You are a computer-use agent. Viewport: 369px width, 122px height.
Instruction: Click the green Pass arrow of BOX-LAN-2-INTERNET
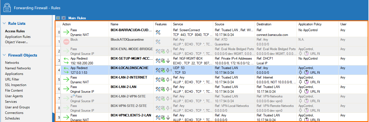click(66, 80)
